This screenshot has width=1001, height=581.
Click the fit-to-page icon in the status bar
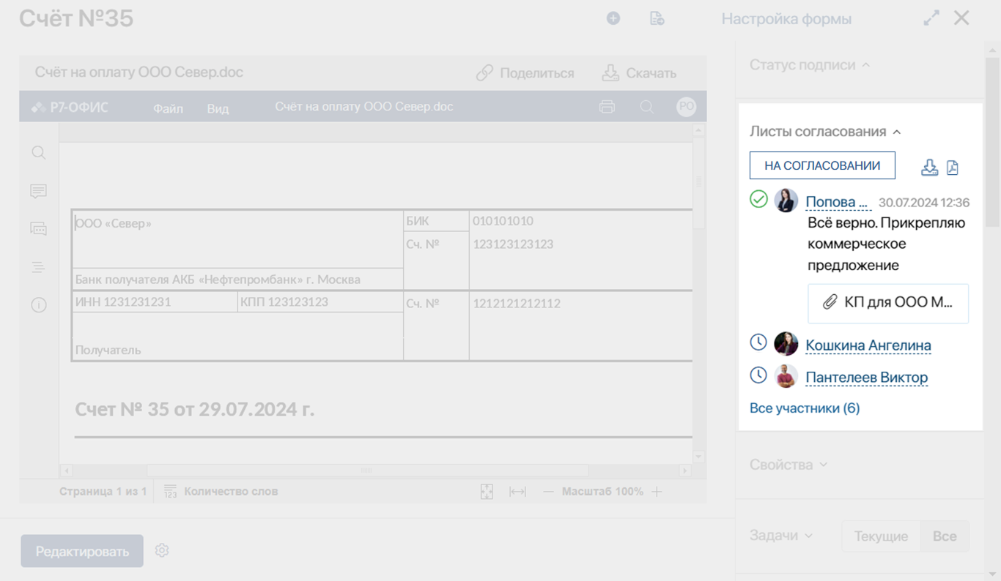tap(487, 492)
